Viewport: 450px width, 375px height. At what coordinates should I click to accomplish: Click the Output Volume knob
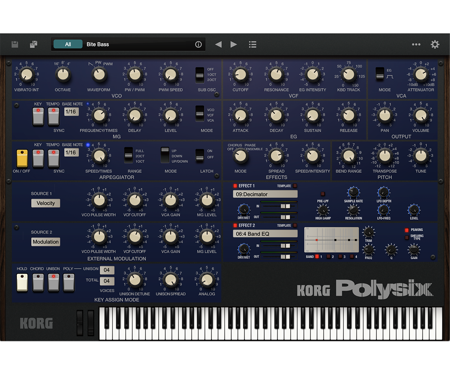[x=421, y=115]
